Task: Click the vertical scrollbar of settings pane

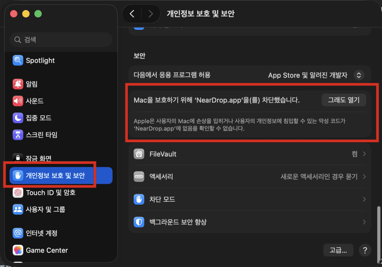Action: [379, 234]
